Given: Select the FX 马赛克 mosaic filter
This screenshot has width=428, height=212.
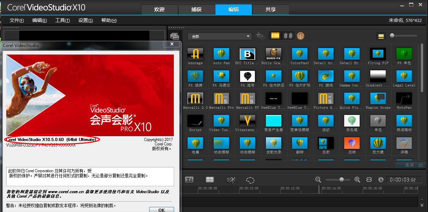Looking at the screenshot, I should 221,76.
